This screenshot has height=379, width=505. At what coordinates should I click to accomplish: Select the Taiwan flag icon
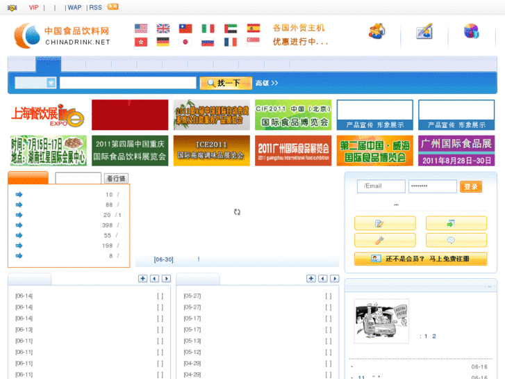[x=185, y=29]
